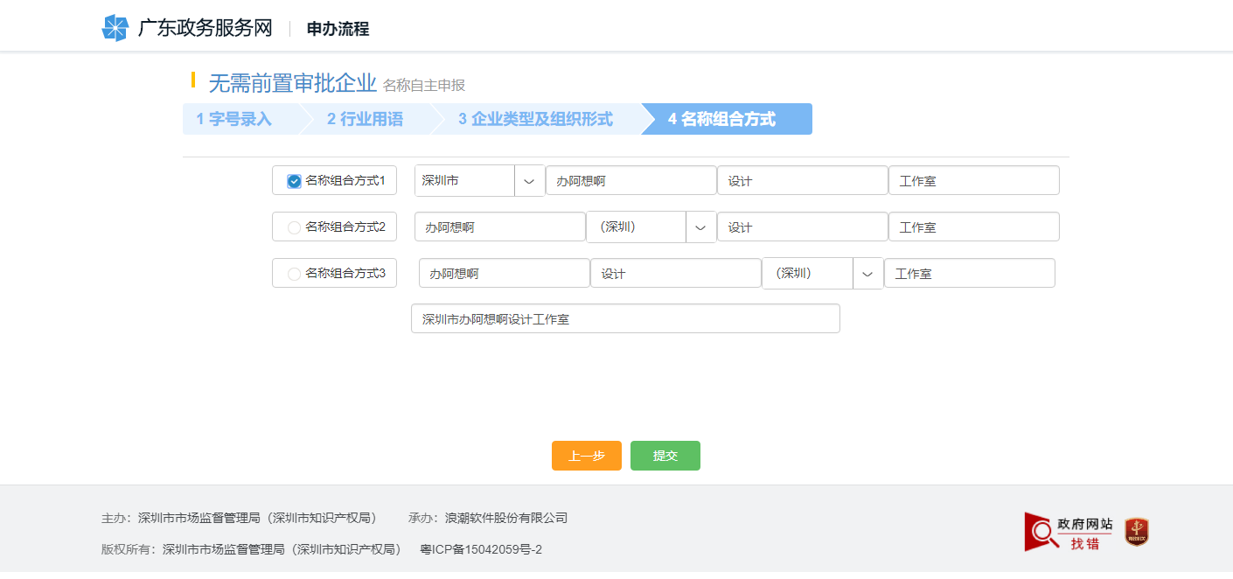This screenshot has height=579, width=1233.
Task: Click the Guangdong government service site logo
Action: click(x=115, y=28)
